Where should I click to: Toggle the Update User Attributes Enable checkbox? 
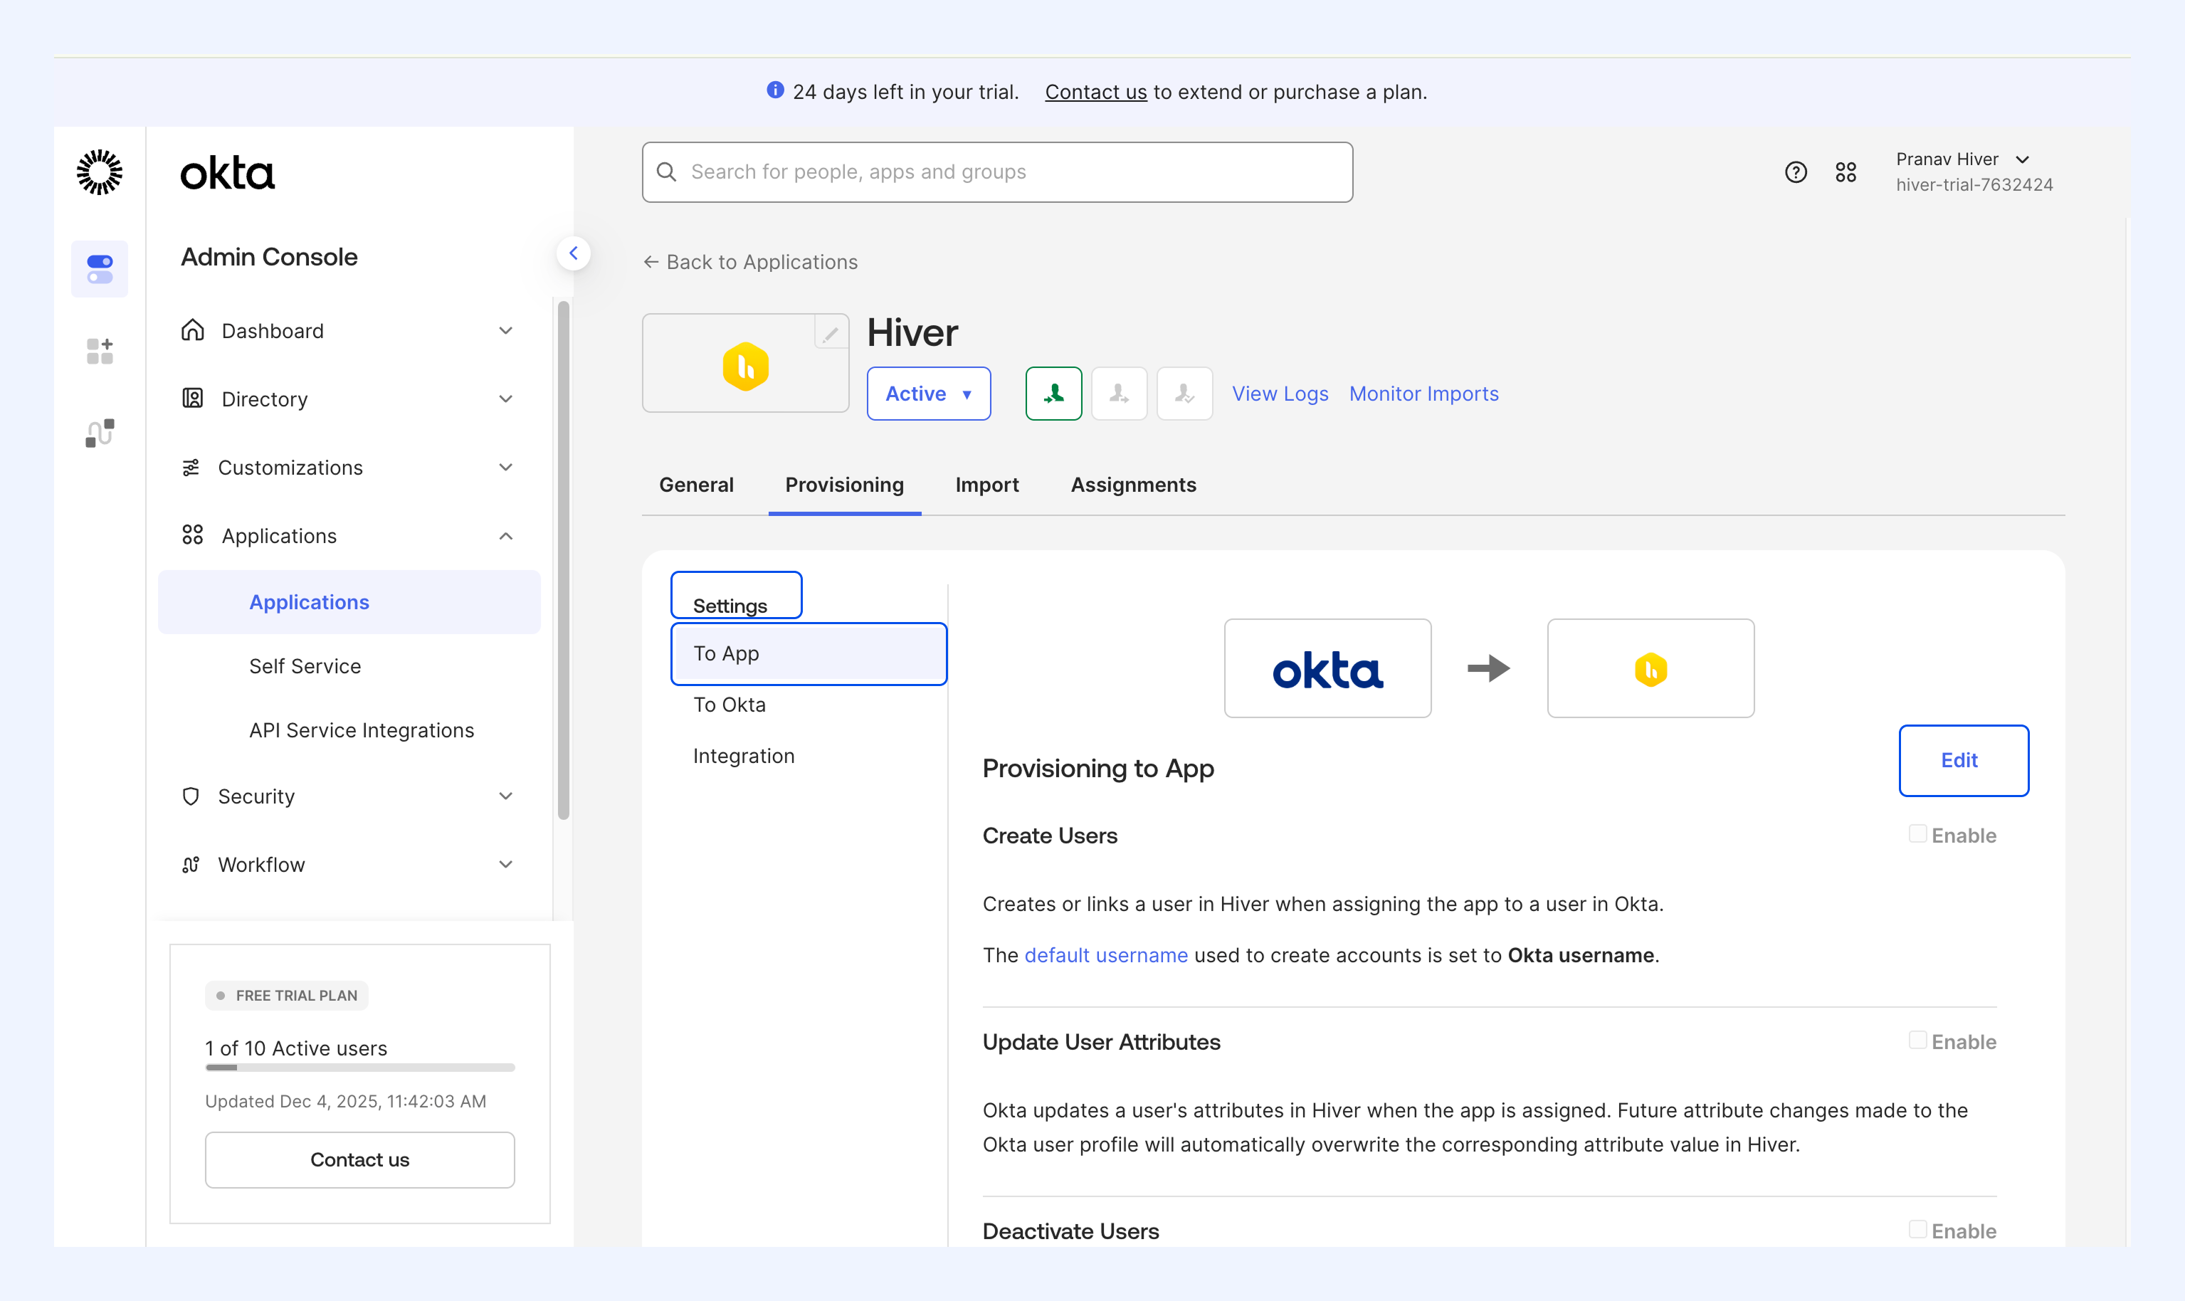coord(1917,1040)
